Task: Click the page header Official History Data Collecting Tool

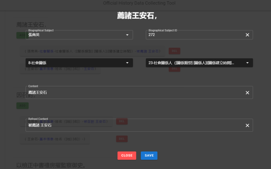Action: tap(139, 3)
